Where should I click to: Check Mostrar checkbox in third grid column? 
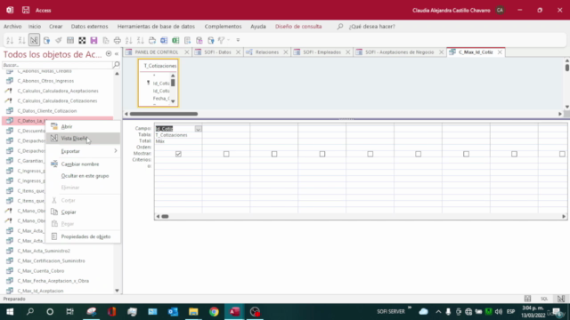click(x=274, y=154)
